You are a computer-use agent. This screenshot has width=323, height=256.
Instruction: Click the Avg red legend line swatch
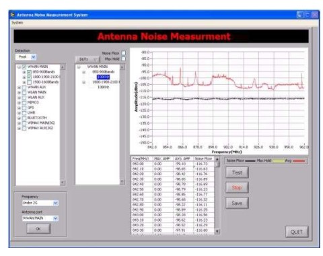point(299,161)
